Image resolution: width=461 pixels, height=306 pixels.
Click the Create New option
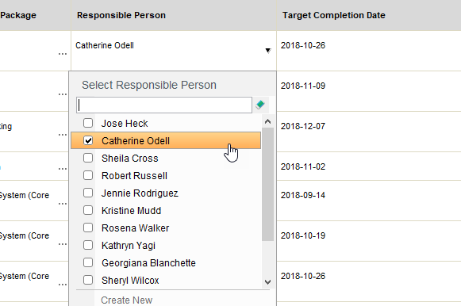(126, 300)
